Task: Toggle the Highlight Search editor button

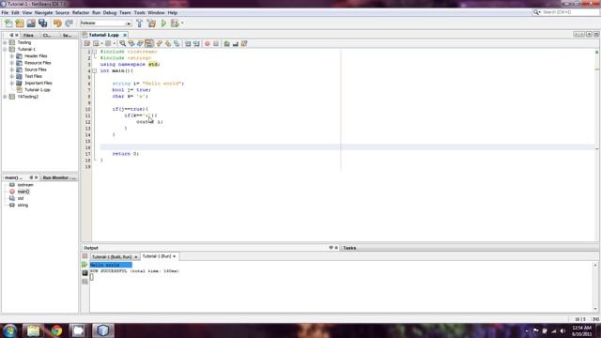Action: [148, 44]
